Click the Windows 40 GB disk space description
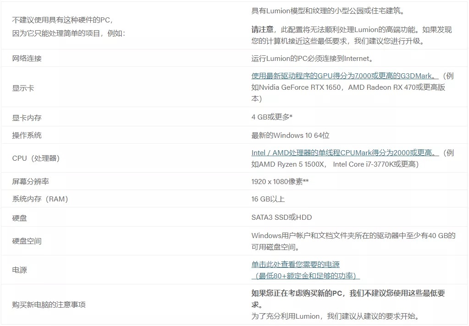This screenshot has height=326, width=469. tap(353, 241)
